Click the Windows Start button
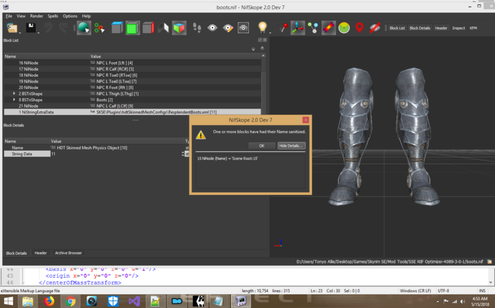Image resolution: width=495 pixels, height=308 pixels. click(9, 301)
